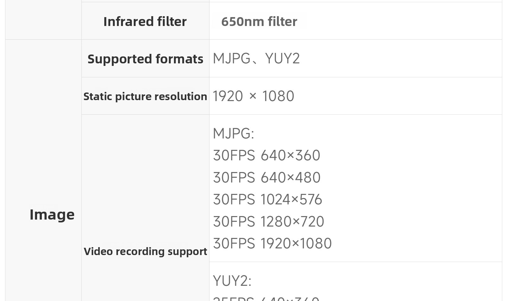Viewport: 507px width, 301px height.
Task: Select the 30FPS 1024×576 entry
Action: [x=267, y=200]
